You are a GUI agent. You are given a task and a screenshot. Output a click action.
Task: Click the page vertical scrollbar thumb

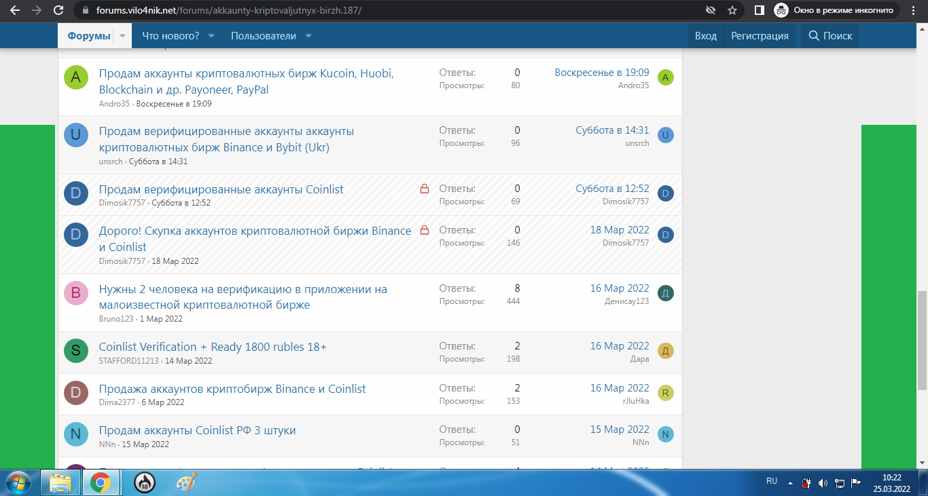pos(921,339)
